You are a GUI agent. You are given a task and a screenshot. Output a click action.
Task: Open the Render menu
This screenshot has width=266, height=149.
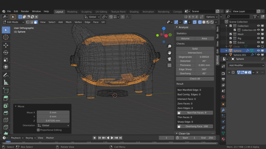coord(25,11)
